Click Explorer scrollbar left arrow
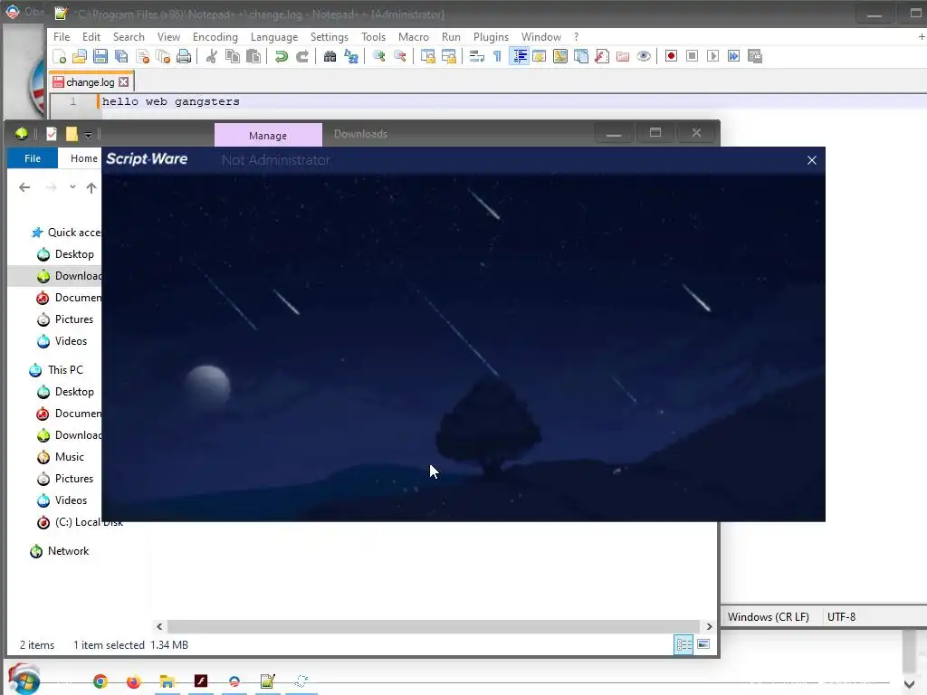Screen dimensions: 927x695 [159, 626]
